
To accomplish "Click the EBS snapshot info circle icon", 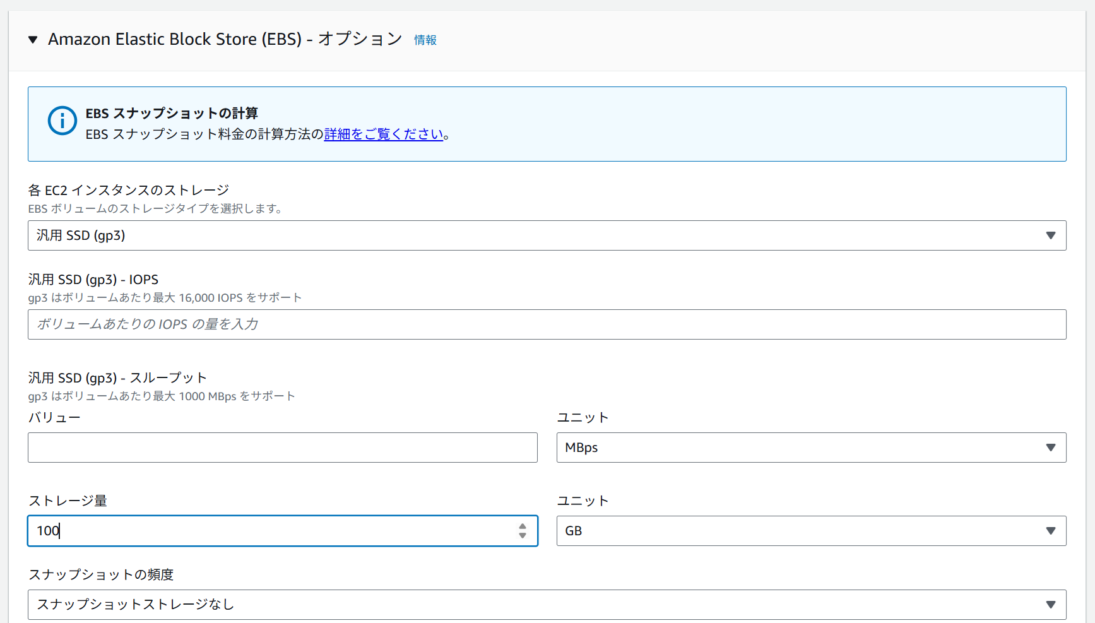I will pyautogui.click(x=62, y=121).
